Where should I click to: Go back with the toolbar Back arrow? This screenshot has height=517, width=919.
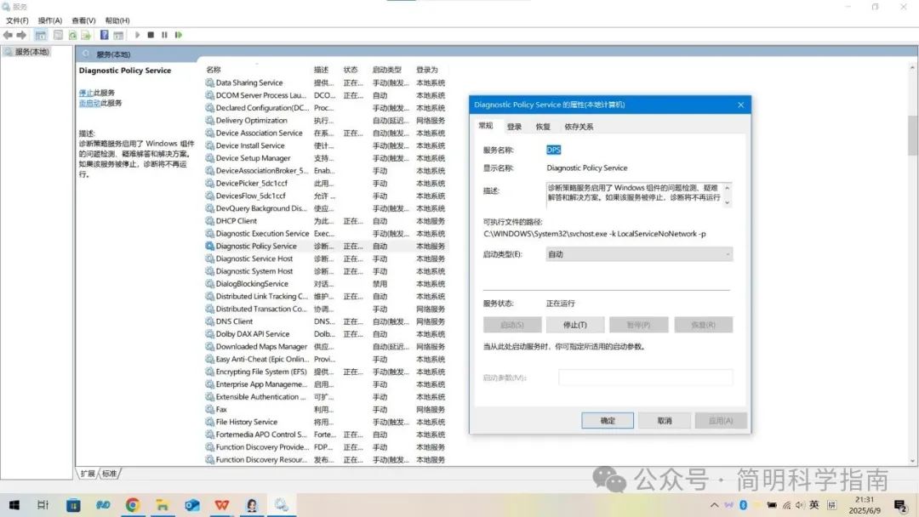[x=8, y=35]
